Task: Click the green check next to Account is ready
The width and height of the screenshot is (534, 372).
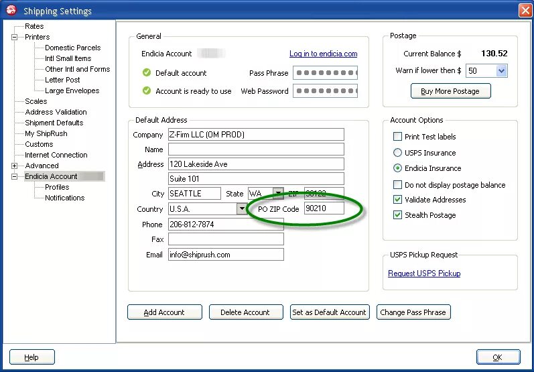Action: click(x=147, y=90)
